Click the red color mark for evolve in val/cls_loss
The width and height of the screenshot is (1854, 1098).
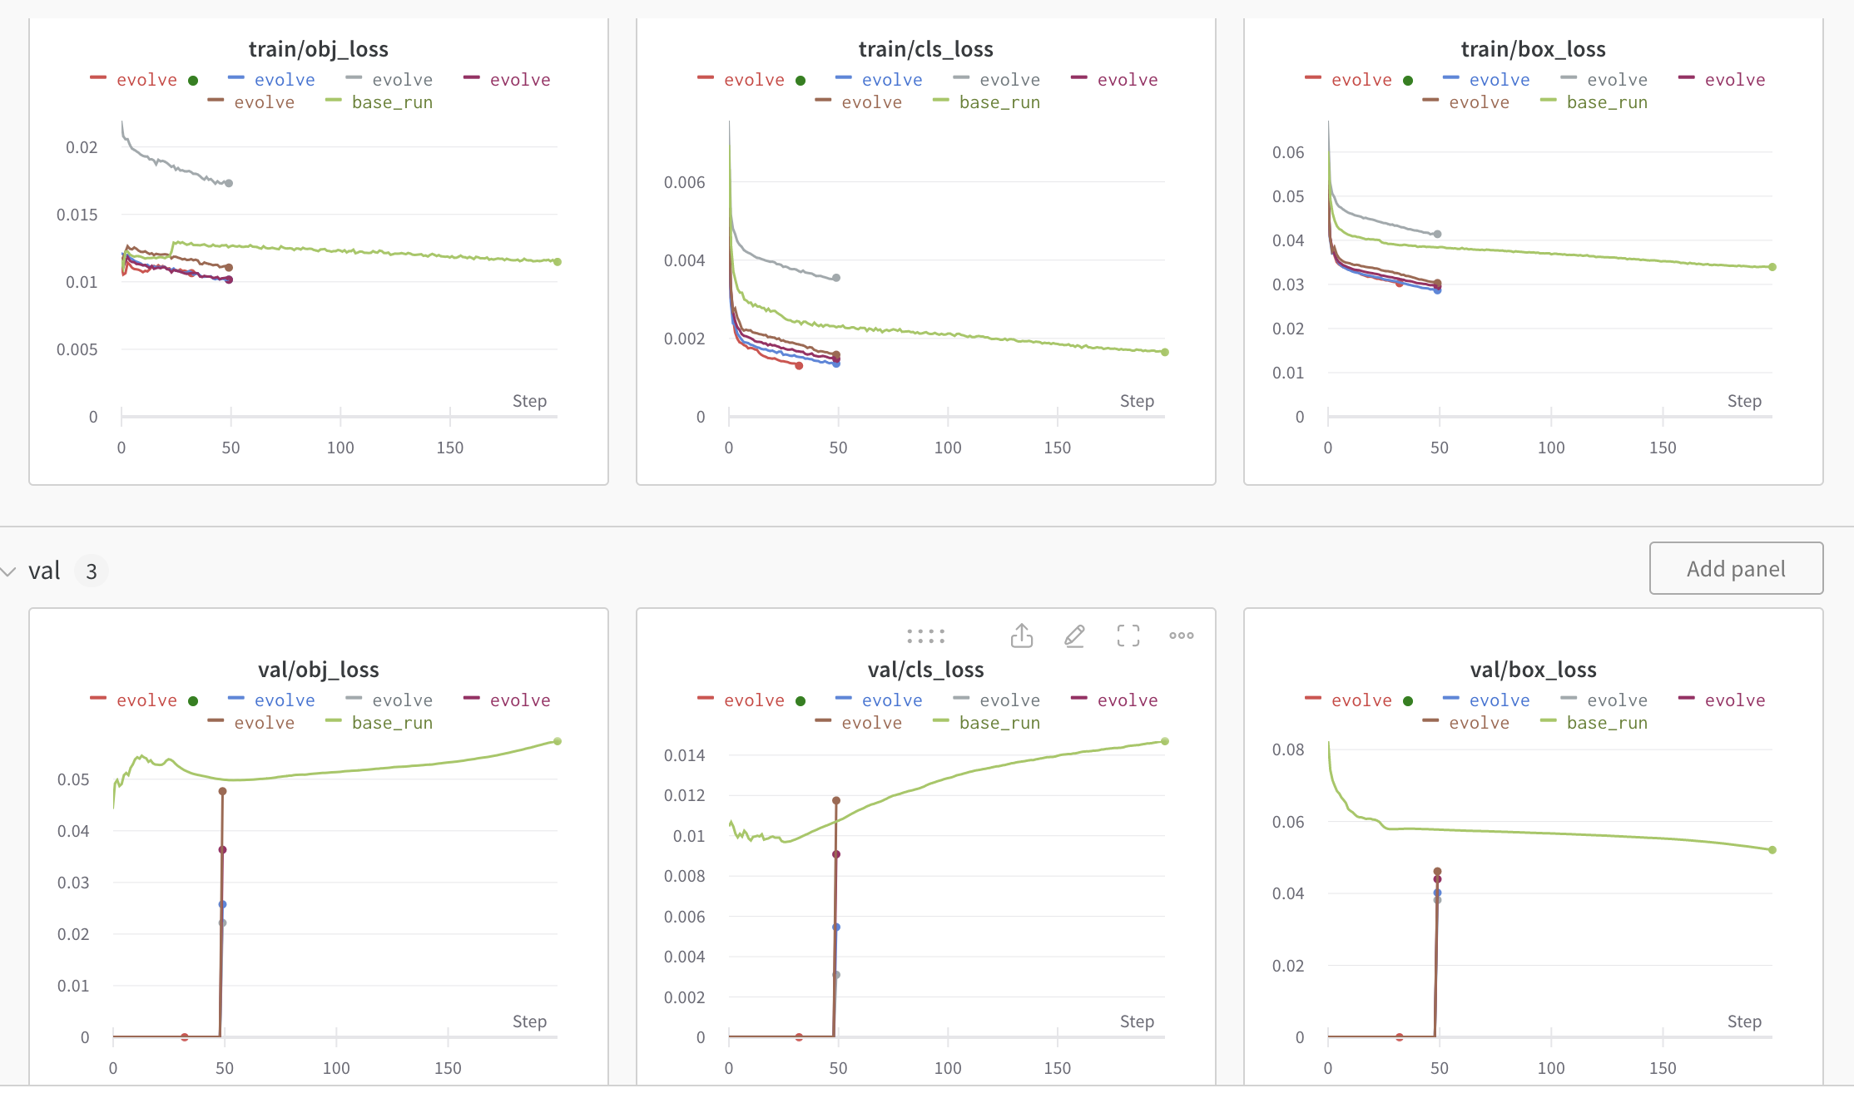point(705,700)
